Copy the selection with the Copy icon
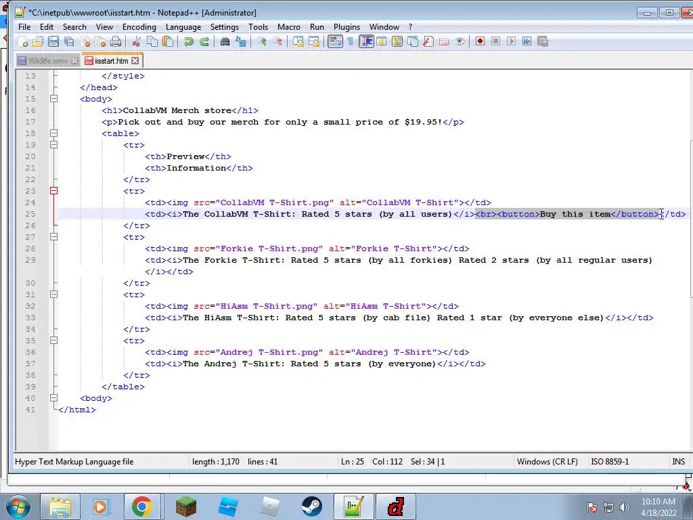The width and height of the screenshot is (693, 520). (x=152, y=41)
